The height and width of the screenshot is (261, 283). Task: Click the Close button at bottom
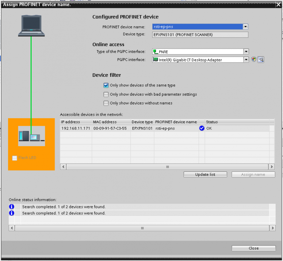(254, 248)
